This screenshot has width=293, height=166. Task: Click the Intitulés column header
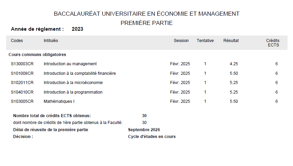pos(51,40)
